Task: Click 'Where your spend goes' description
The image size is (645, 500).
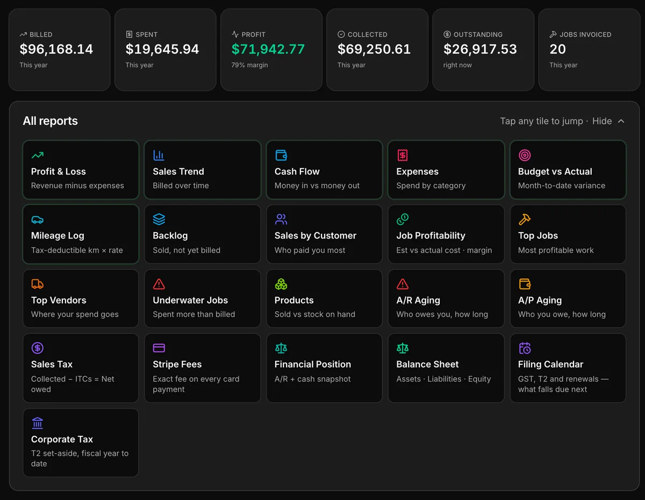Action: [x=75, y=314]
